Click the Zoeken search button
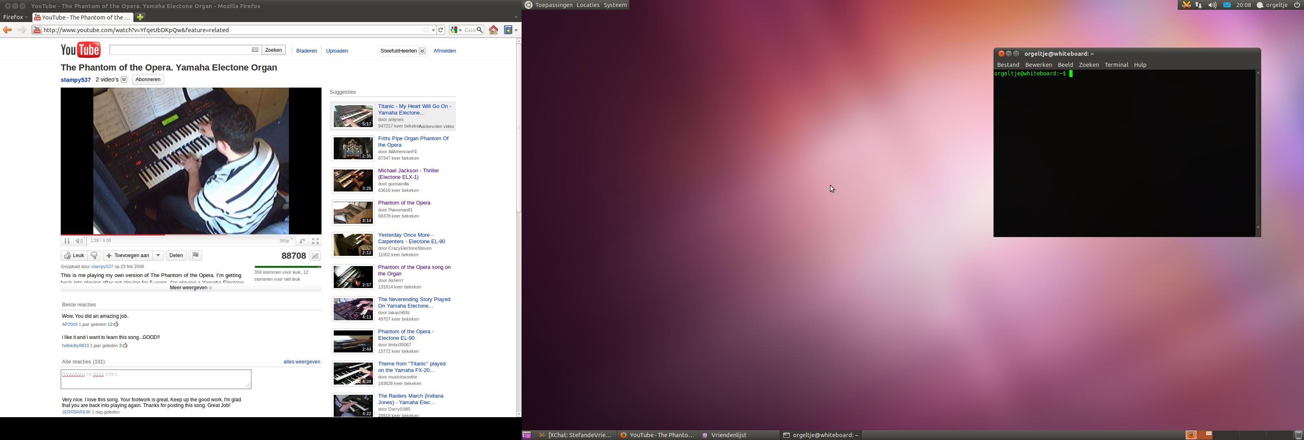Screen dimensions: 1304x440 273,50
